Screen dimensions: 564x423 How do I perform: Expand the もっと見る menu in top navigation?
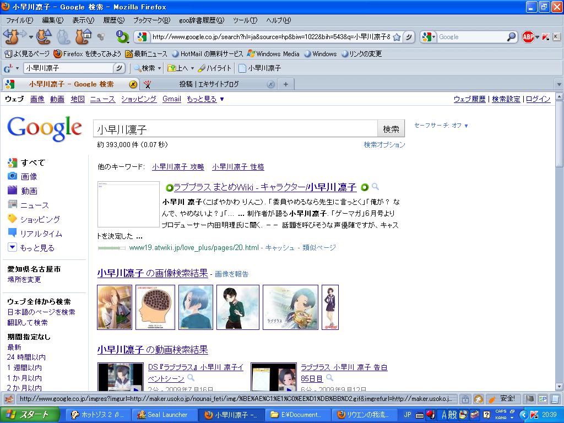(x=205, y=99)
